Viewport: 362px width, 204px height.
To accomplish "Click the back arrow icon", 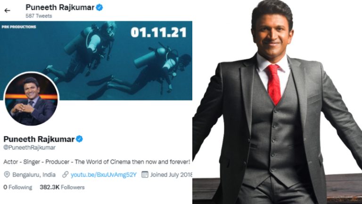I will pyautogui.click(x=7, y=10).
